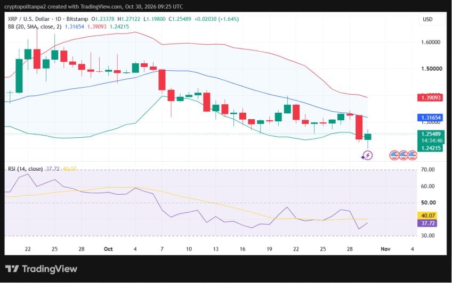Click the large red candle on Oct 29

pyautogui.click(x=359, y=127)
